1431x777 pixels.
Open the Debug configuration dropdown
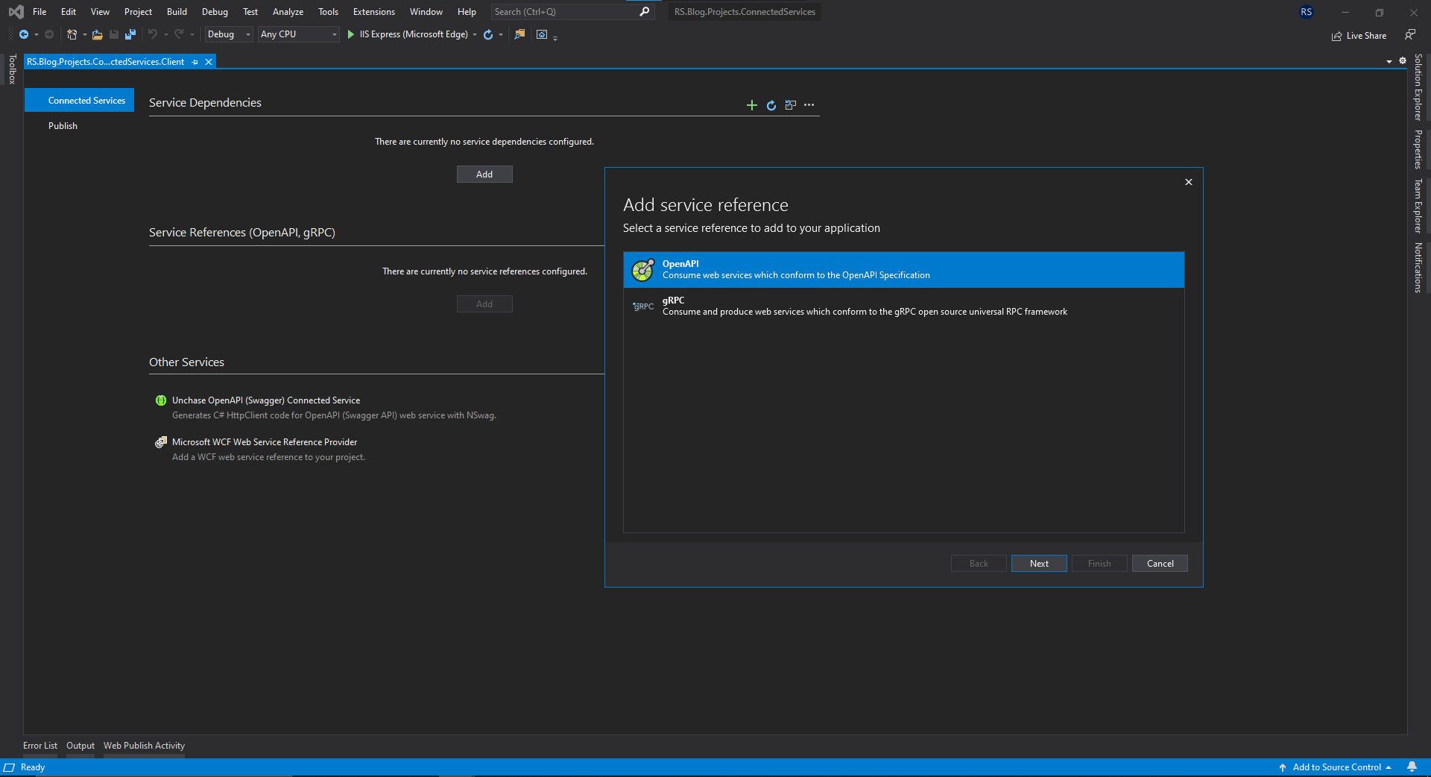(x=229, y=34)
